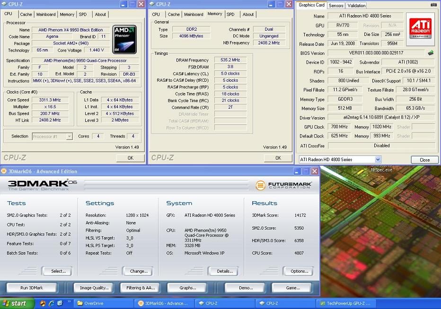Image resolution: width=441 pixels, height=309 pixels.
Task: Open the Validation tab in GPU-Z
Action: click(356, 5)
